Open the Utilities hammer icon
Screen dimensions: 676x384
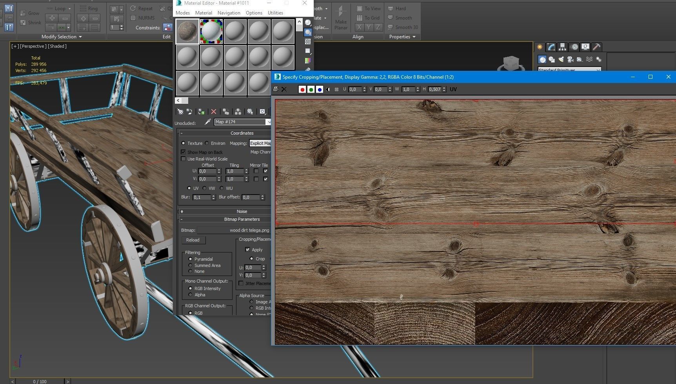click(x=596, y=47)
